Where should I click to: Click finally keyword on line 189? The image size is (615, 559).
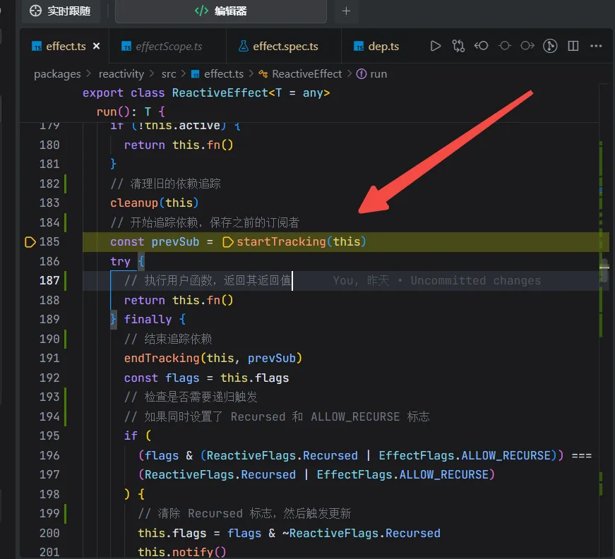coord(148,320)
